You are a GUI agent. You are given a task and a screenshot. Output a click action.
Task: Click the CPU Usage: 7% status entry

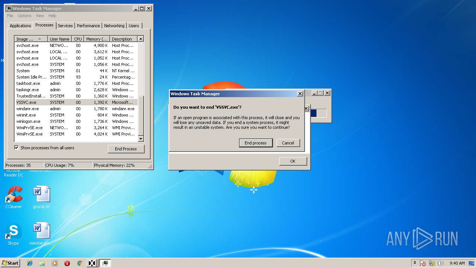tap(68, 165)
